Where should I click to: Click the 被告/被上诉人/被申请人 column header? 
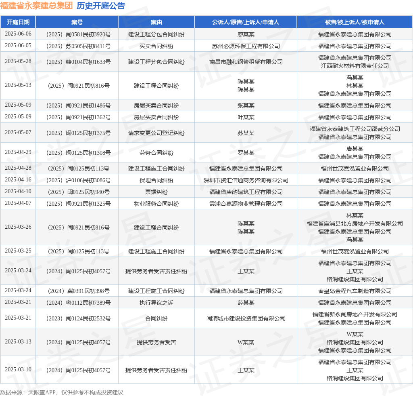pyautogui.click(x=355, y=22)
